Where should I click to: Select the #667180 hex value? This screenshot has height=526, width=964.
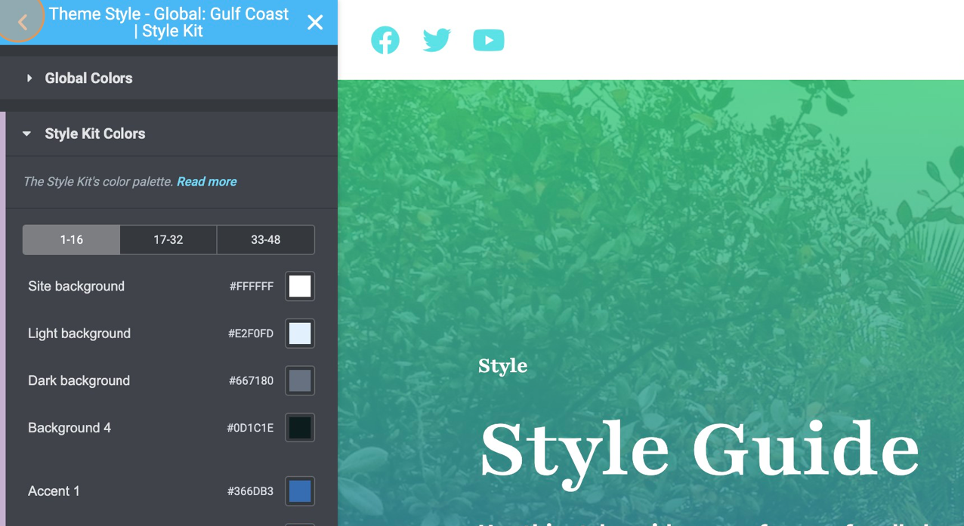[252, 381]
